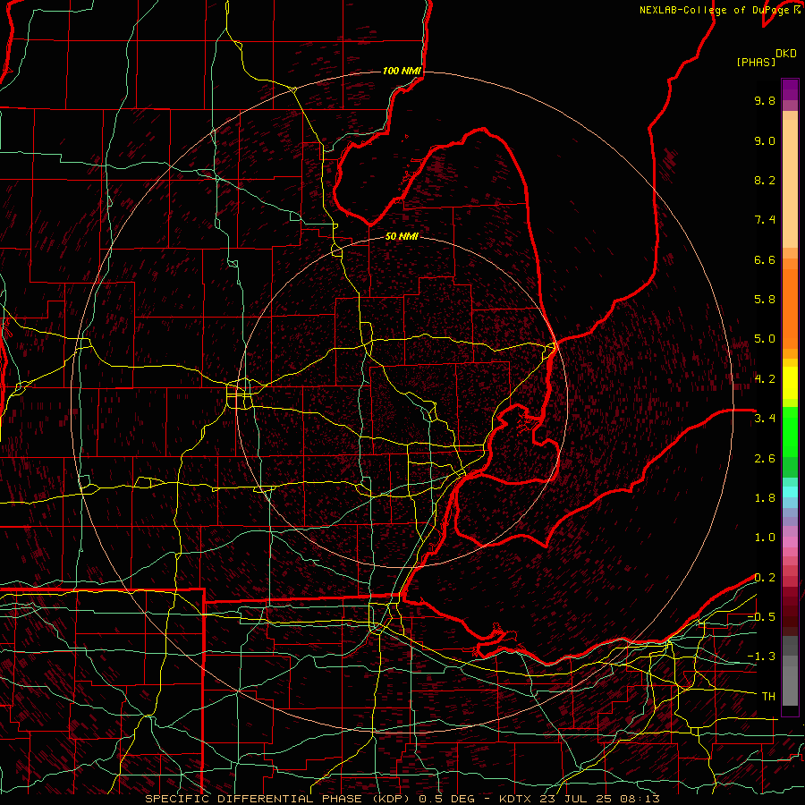This screenshot has width=805, height=805.
Task: Pick the cyan segment of the color scale
Action: click(790, 492)
